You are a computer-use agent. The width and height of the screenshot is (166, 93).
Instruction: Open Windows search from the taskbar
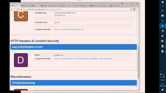coord(163,6)
